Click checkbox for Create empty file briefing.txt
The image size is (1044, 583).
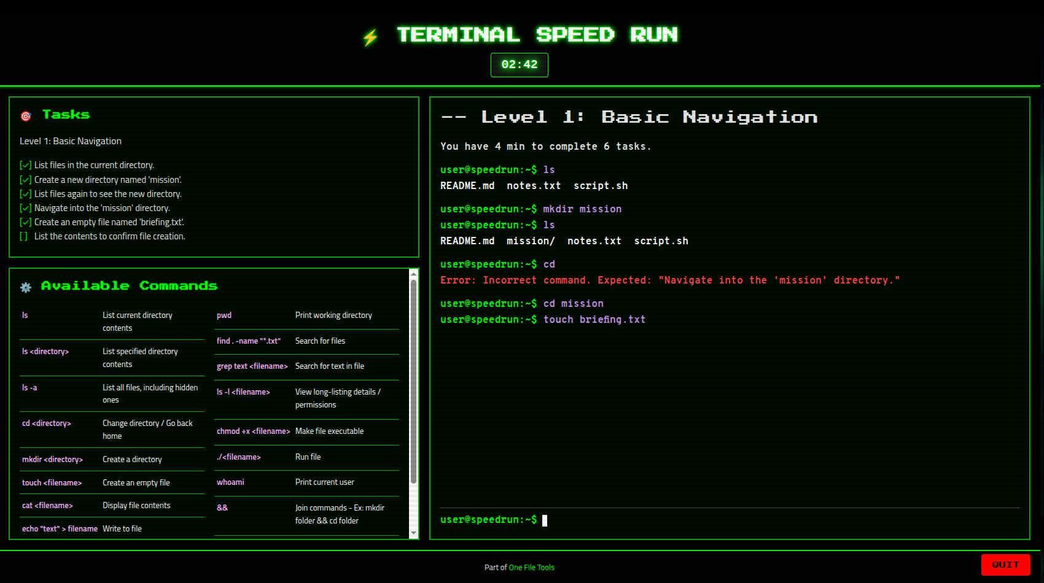[25, 222]
